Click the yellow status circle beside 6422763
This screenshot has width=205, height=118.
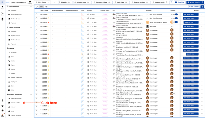point(48,14)
